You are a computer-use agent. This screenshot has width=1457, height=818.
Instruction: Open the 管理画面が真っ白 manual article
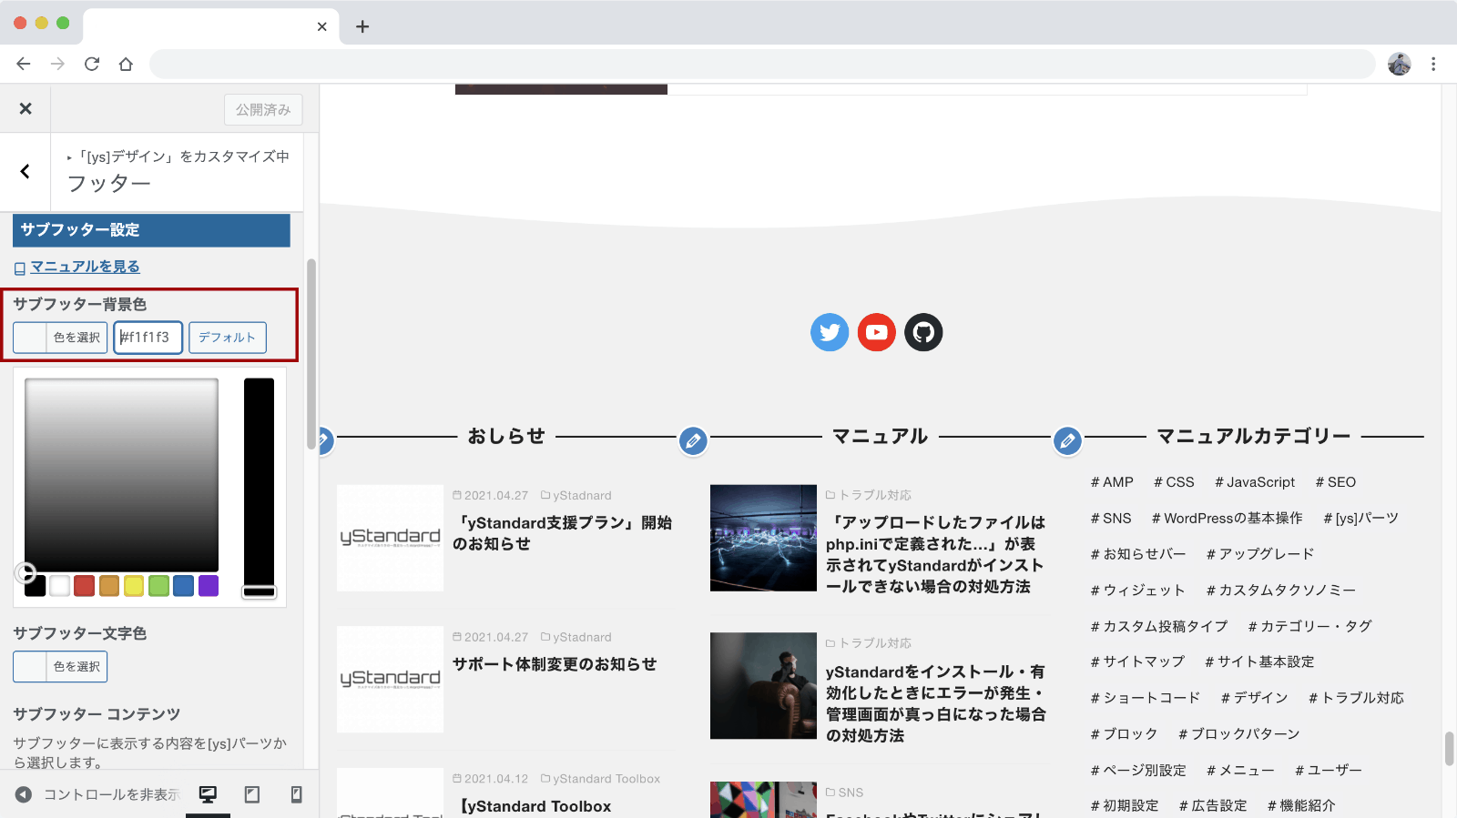pyautogui.click(x=935, y=703)
